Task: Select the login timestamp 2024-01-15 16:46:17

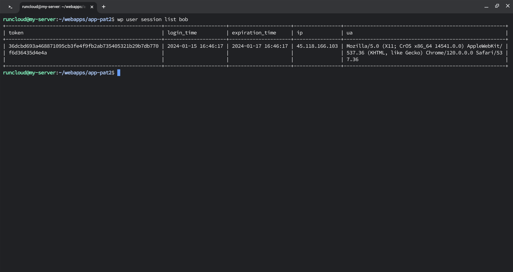Action: coord(195,46)
